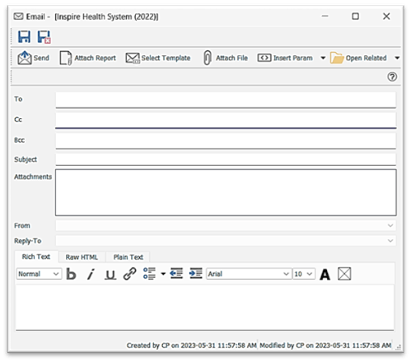Screen dimensions: 411x362
Task: Open the help question mark icon
Action: [392, 77]
